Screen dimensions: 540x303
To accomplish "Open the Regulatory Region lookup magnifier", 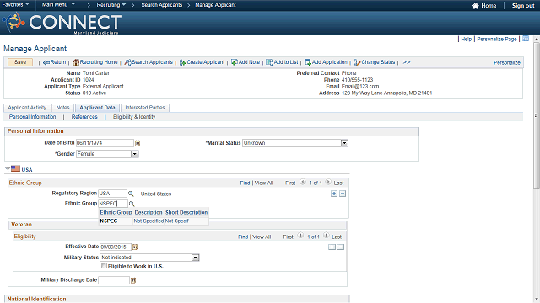I will [131, 194].
